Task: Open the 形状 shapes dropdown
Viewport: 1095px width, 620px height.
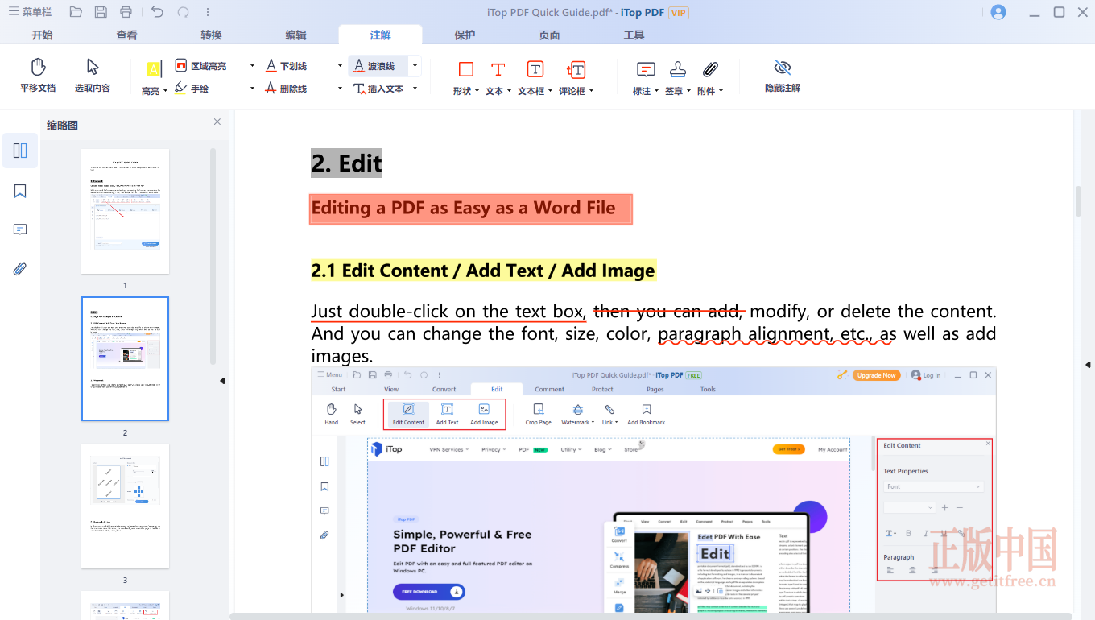Action: 466,91
